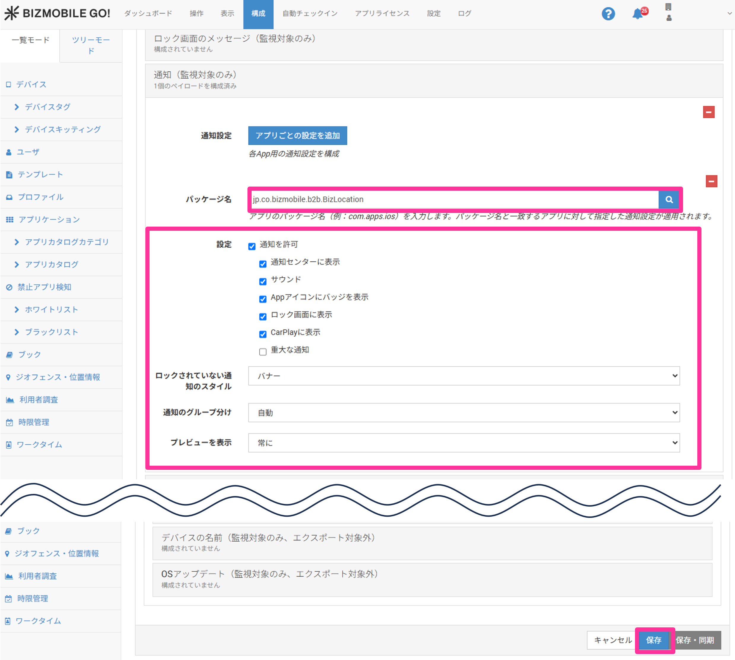Image resolution: width=735 pixels, height=660 pixels.
Task: Open the notifications bell icon
Action: [x=637, y=14]
